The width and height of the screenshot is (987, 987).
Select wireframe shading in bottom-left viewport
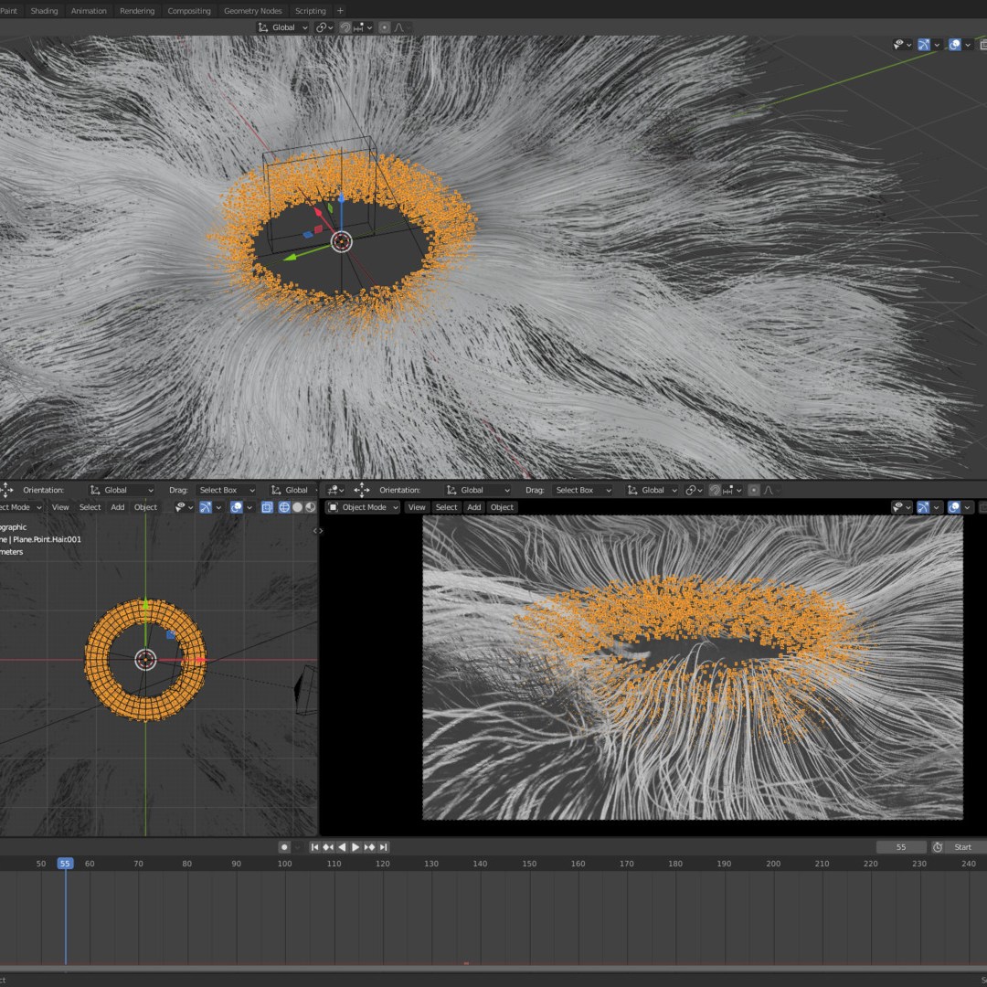click(x=284, y=507)
